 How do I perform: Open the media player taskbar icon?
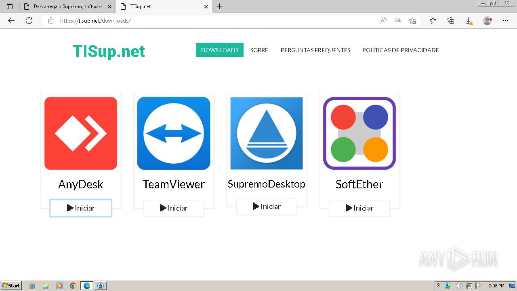pos(59,286)
